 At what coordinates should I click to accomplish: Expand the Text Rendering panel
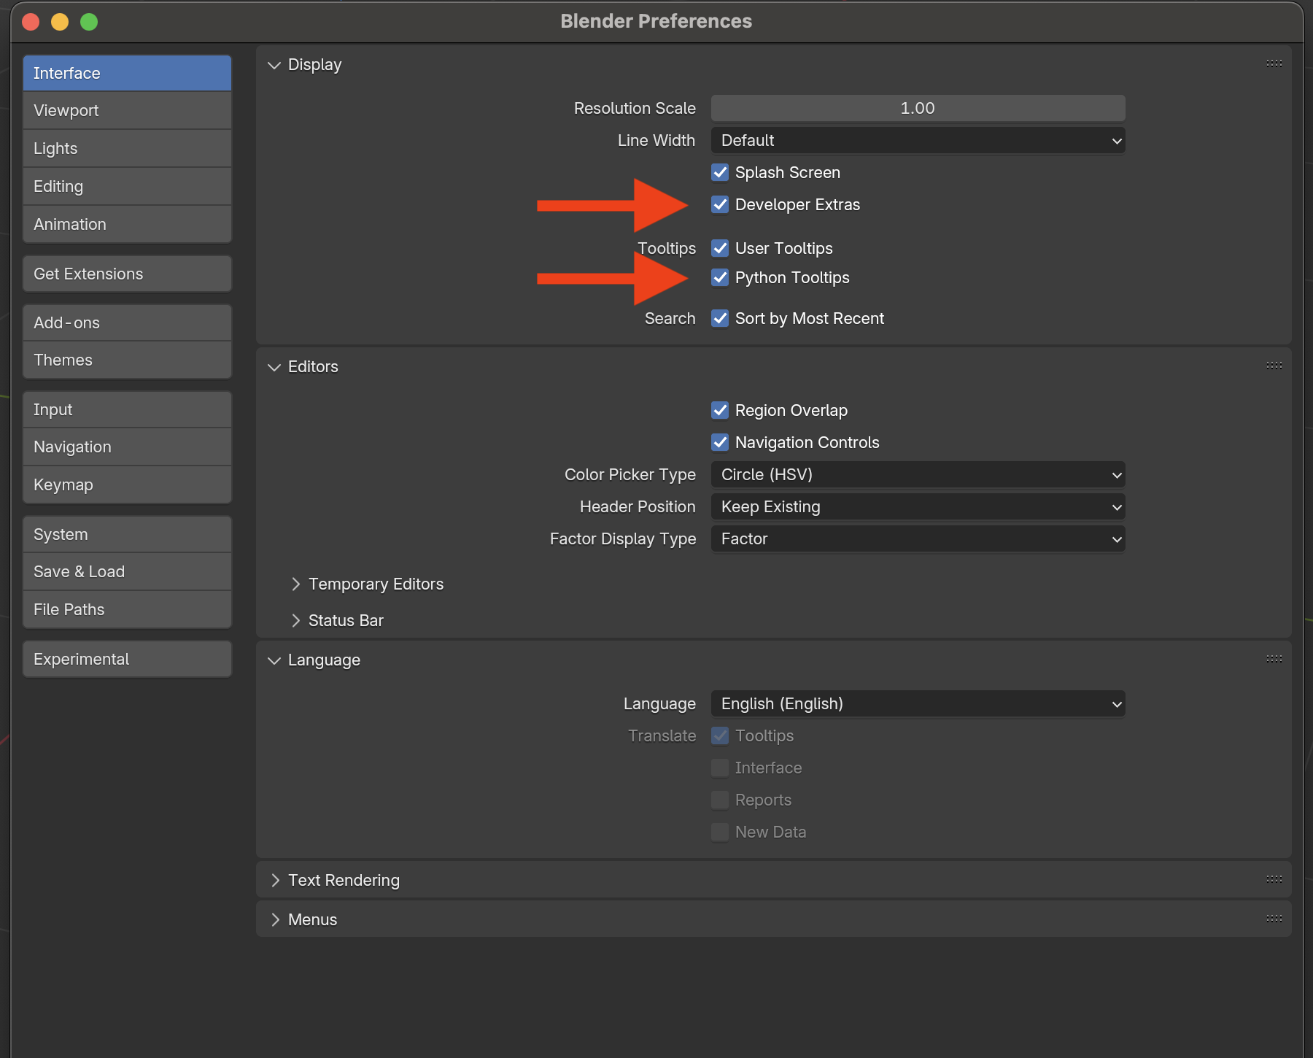pyautogui.click(x=274, y=880)
